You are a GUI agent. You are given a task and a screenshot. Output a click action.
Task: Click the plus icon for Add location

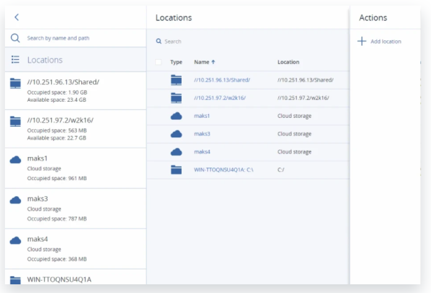click(x=362, y=42)
